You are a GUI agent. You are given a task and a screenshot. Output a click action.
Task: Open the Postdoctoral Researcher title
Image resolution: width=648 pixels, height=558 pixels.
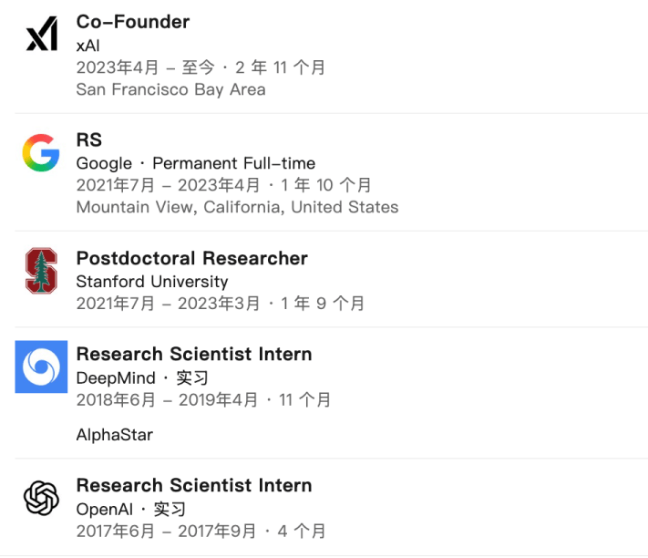192,258
